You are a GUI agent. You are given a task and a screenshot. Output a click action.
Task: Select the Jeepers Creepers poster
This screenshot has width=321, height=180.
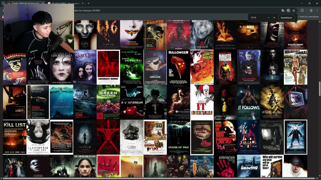click(x=272, y=102)
